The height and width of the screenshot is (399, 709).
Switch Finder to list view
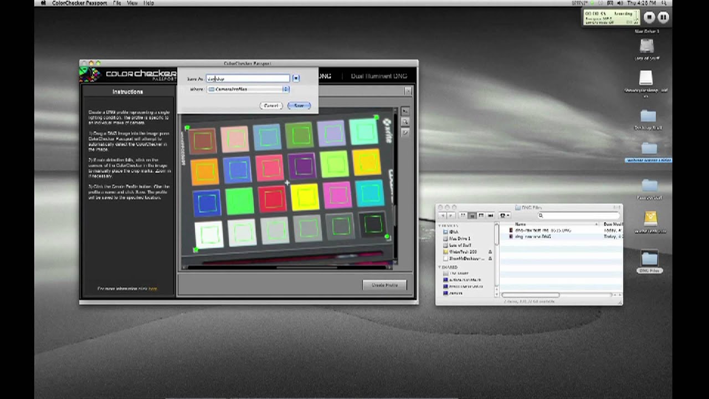point(472,216)
